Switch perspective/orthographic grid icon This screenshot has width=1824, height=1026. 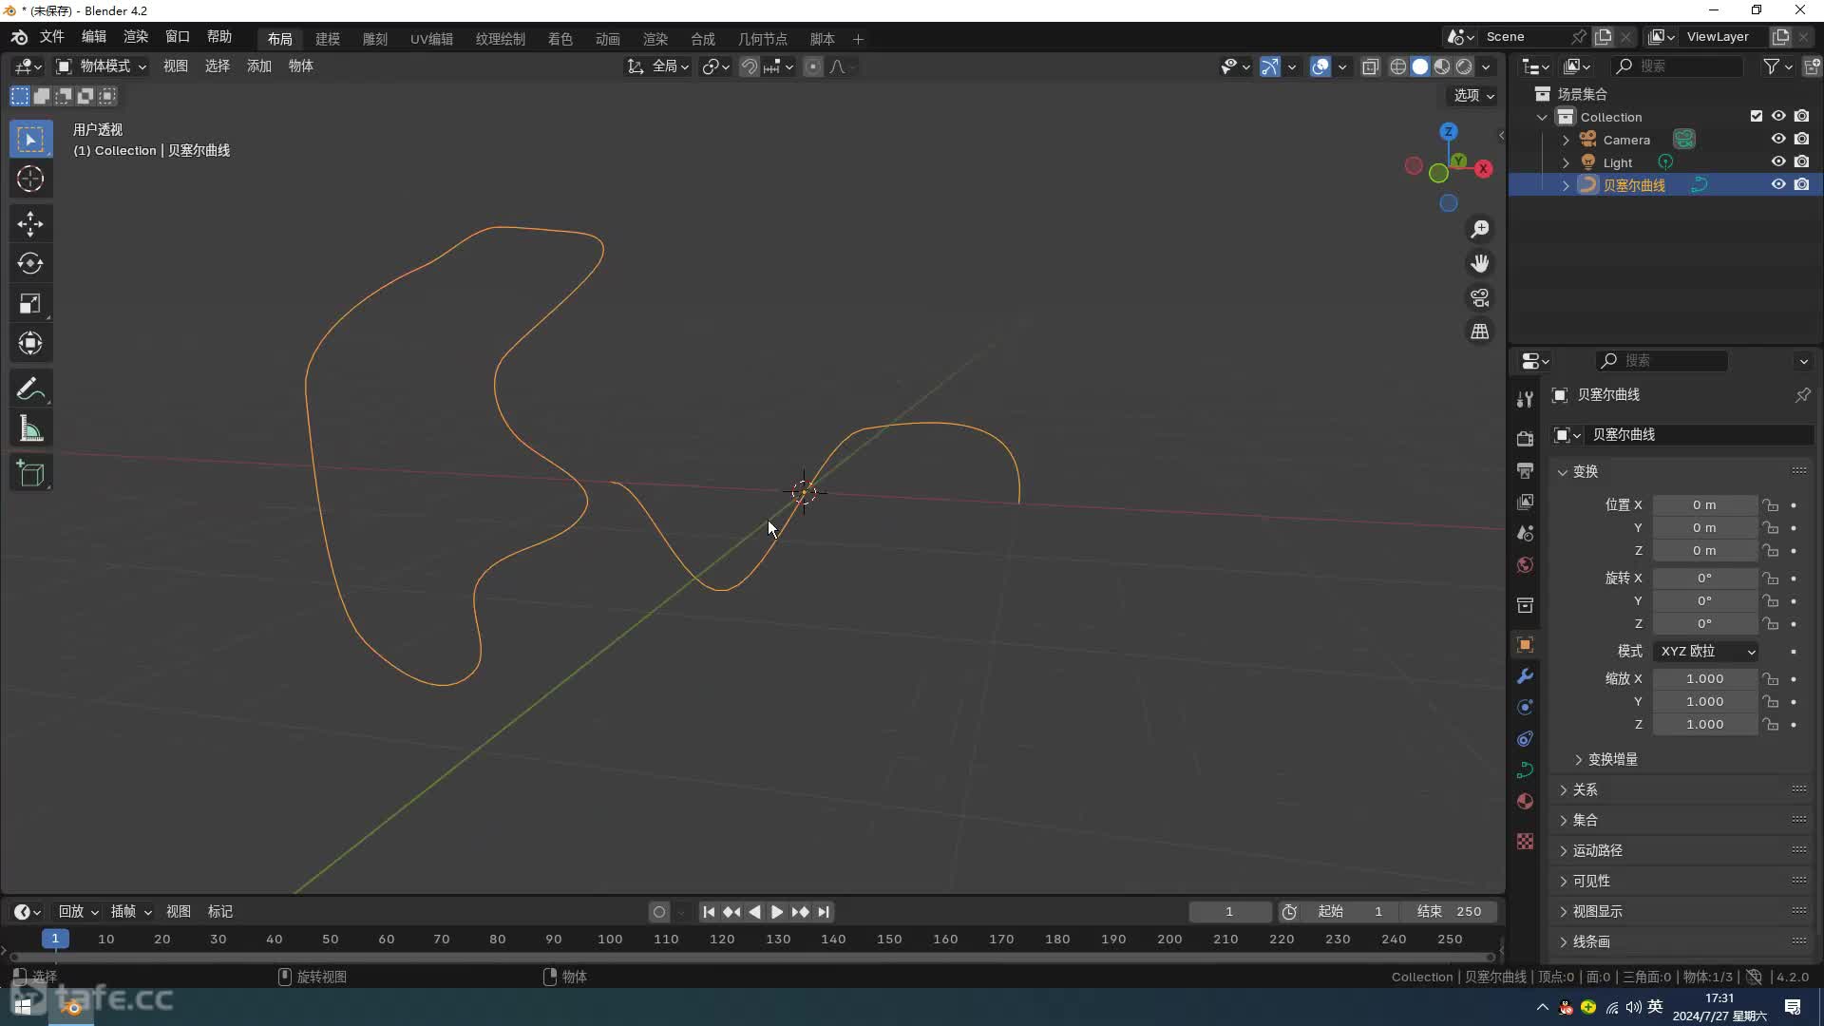tap(1480, 332)
